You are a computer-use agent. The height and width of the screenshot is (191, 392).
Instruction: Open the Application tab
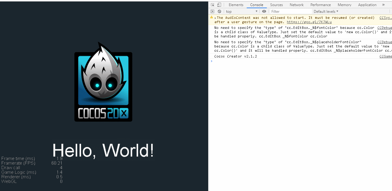(x=367, y=5)
